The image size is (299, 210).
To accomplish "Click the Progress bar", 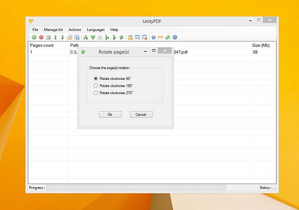I will 136,188.
